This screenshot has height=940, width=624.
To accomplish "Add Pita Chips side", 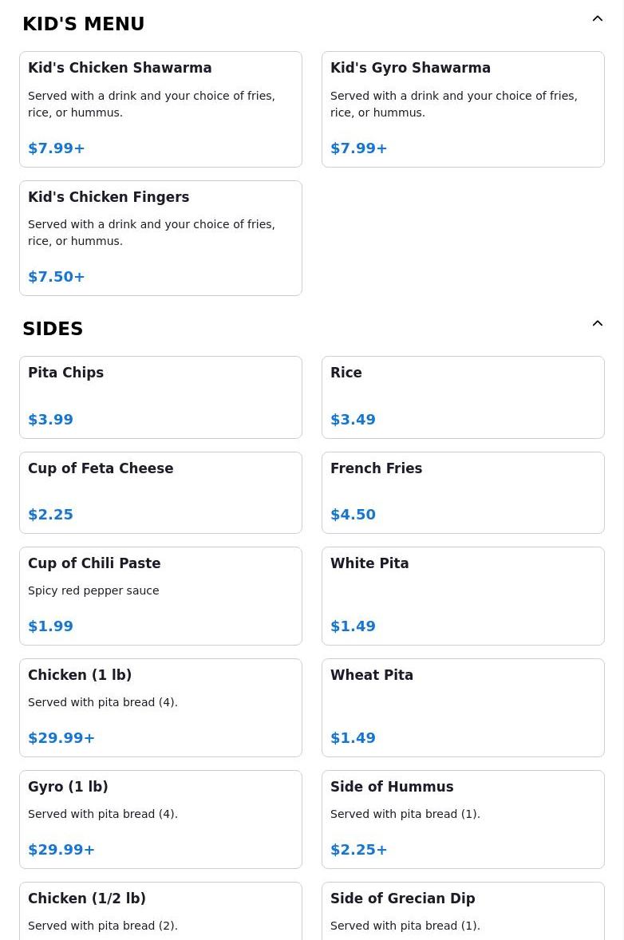I will [x=160, y=397].
